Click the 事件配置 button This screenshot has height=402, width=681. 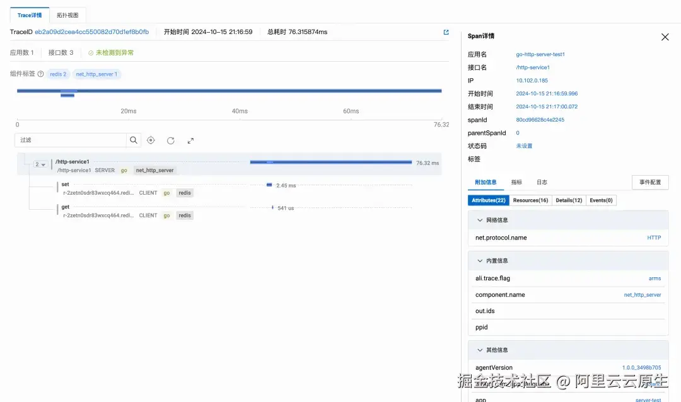pos(649,181)
